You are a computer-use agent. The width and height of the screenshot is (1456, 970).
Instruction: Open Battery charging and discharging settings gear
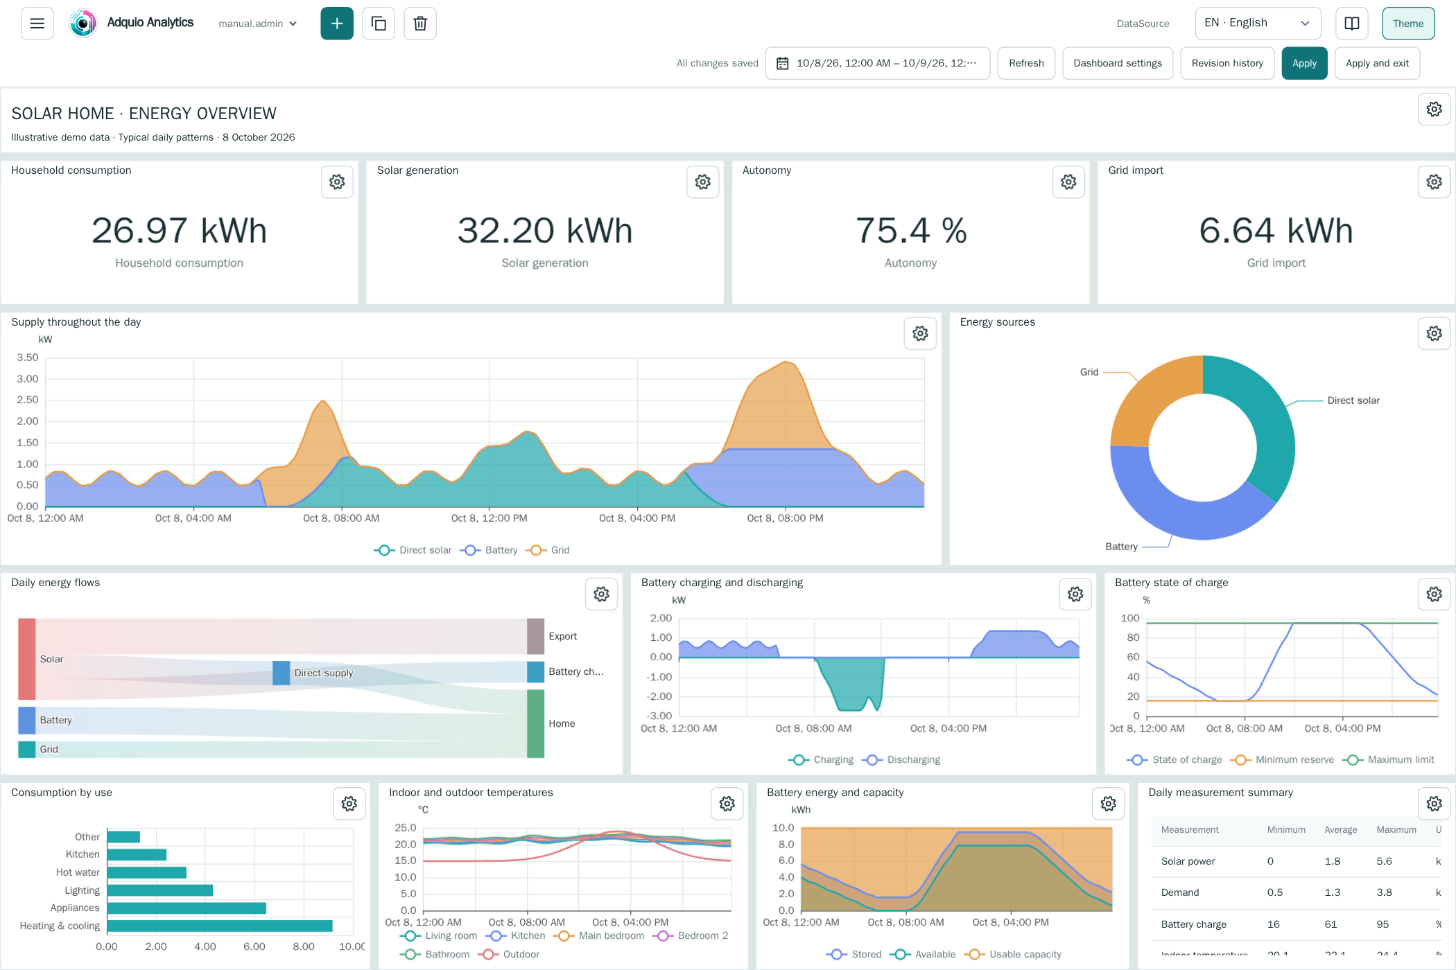click(1075, 594)
